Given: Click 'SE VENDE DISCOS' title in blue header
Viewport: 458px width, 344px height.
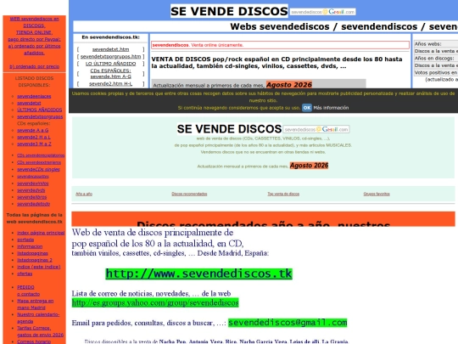Looking at the screenshot, I should click(x=229, y=11).
